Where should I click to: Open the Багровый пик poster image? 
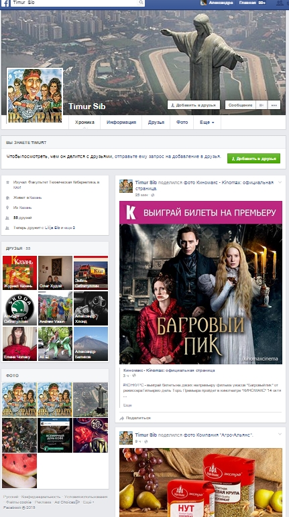click(200, 283)
